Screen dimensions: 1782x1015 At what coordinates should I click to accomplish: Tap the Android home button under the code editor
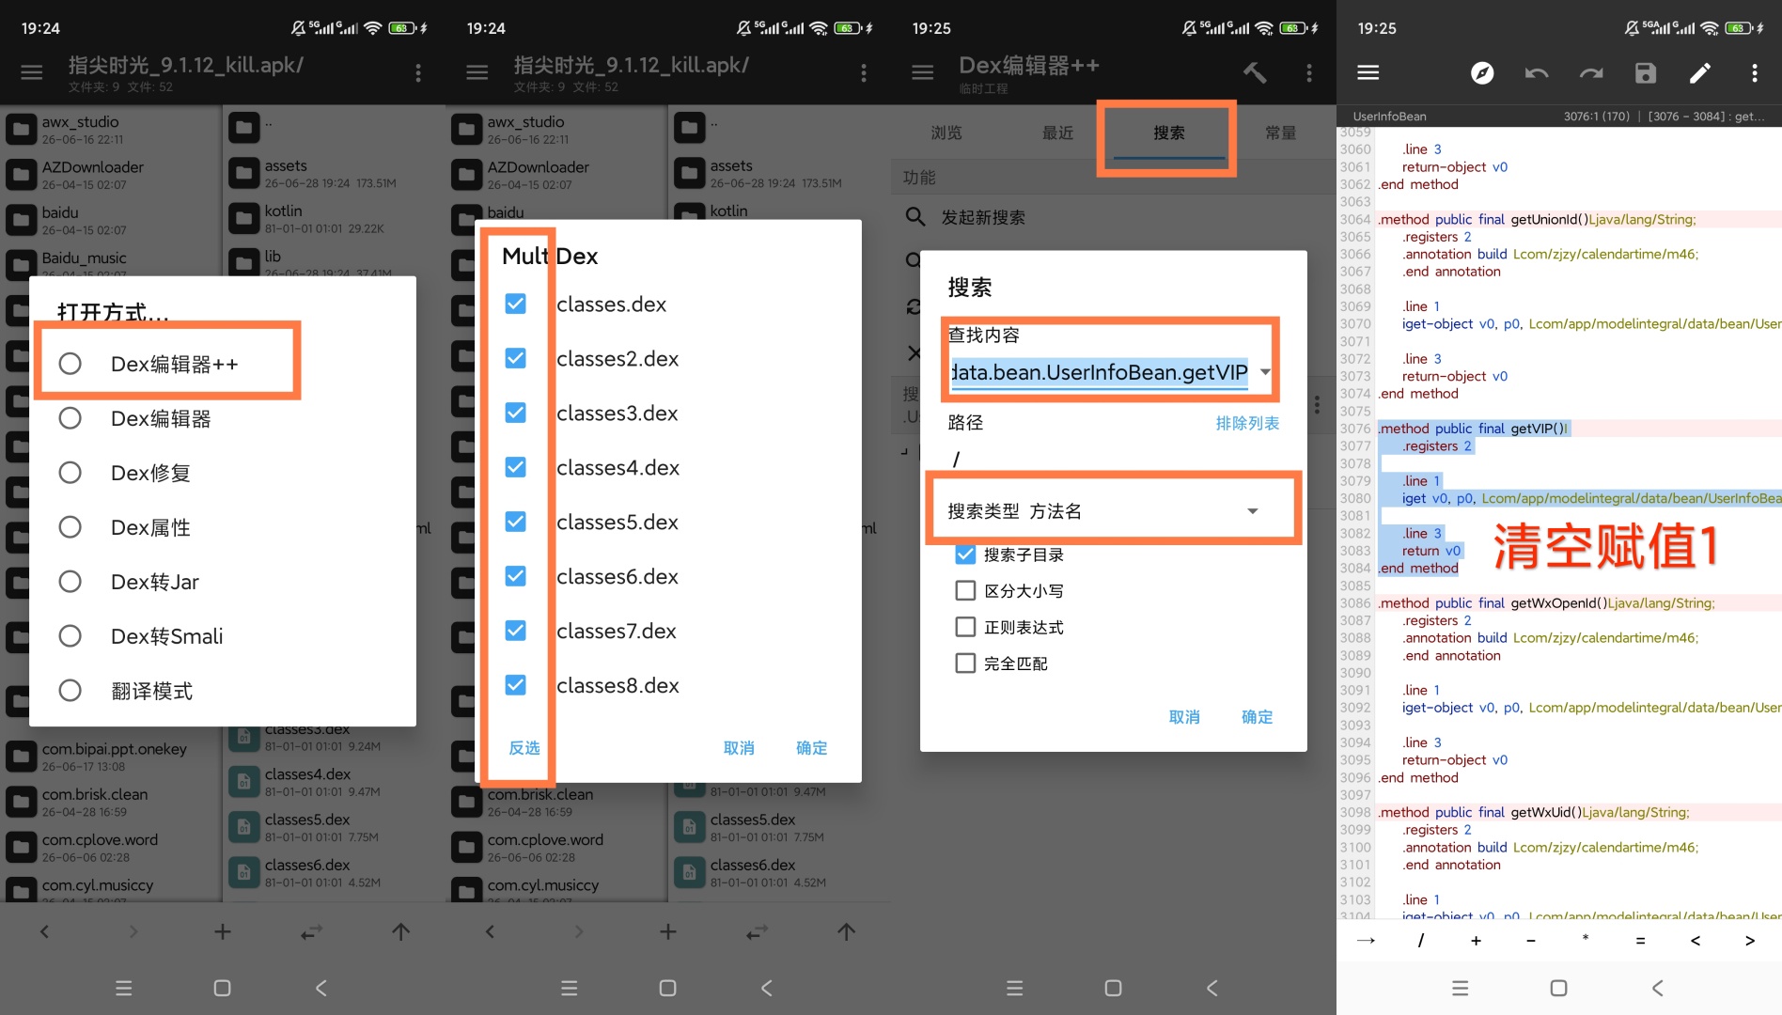(1558, 988)
